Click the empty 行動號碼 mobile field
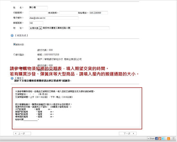This screenshot has width=177, height=142. pos(38,13)
